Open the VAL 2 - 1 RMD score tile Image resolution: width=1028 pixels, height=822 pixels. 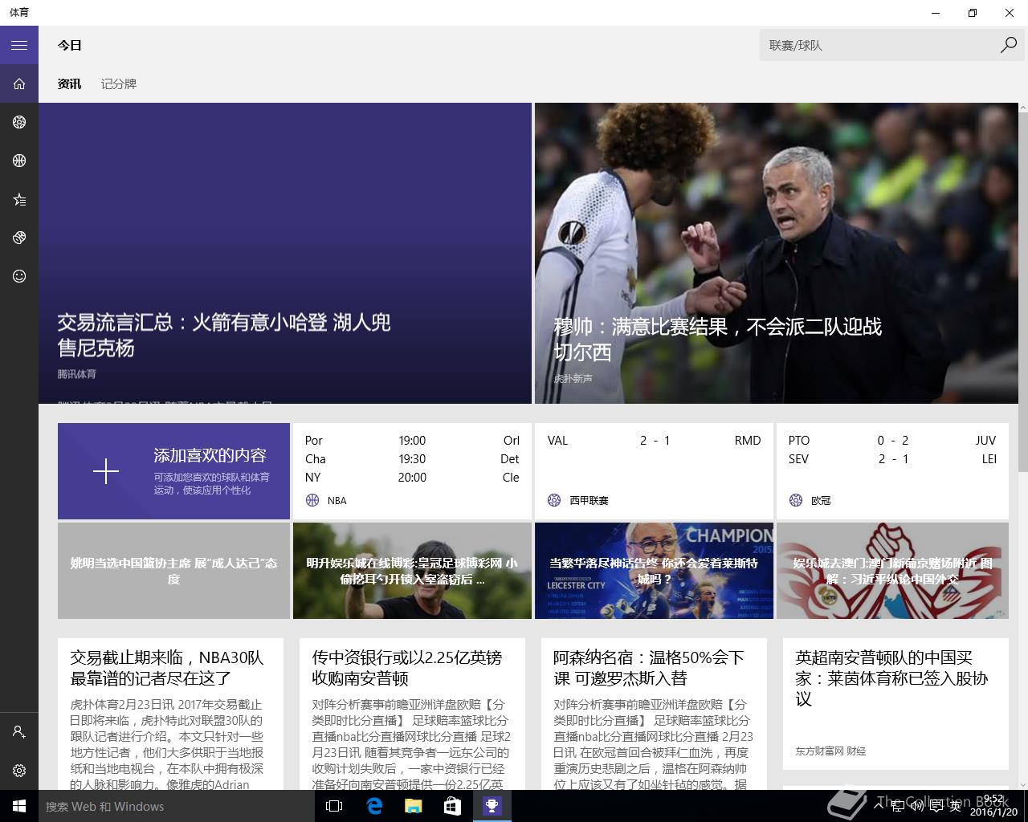[654, 471]
